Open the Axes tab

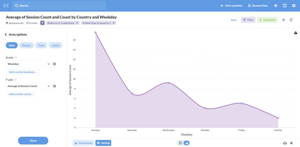point(41,45)
